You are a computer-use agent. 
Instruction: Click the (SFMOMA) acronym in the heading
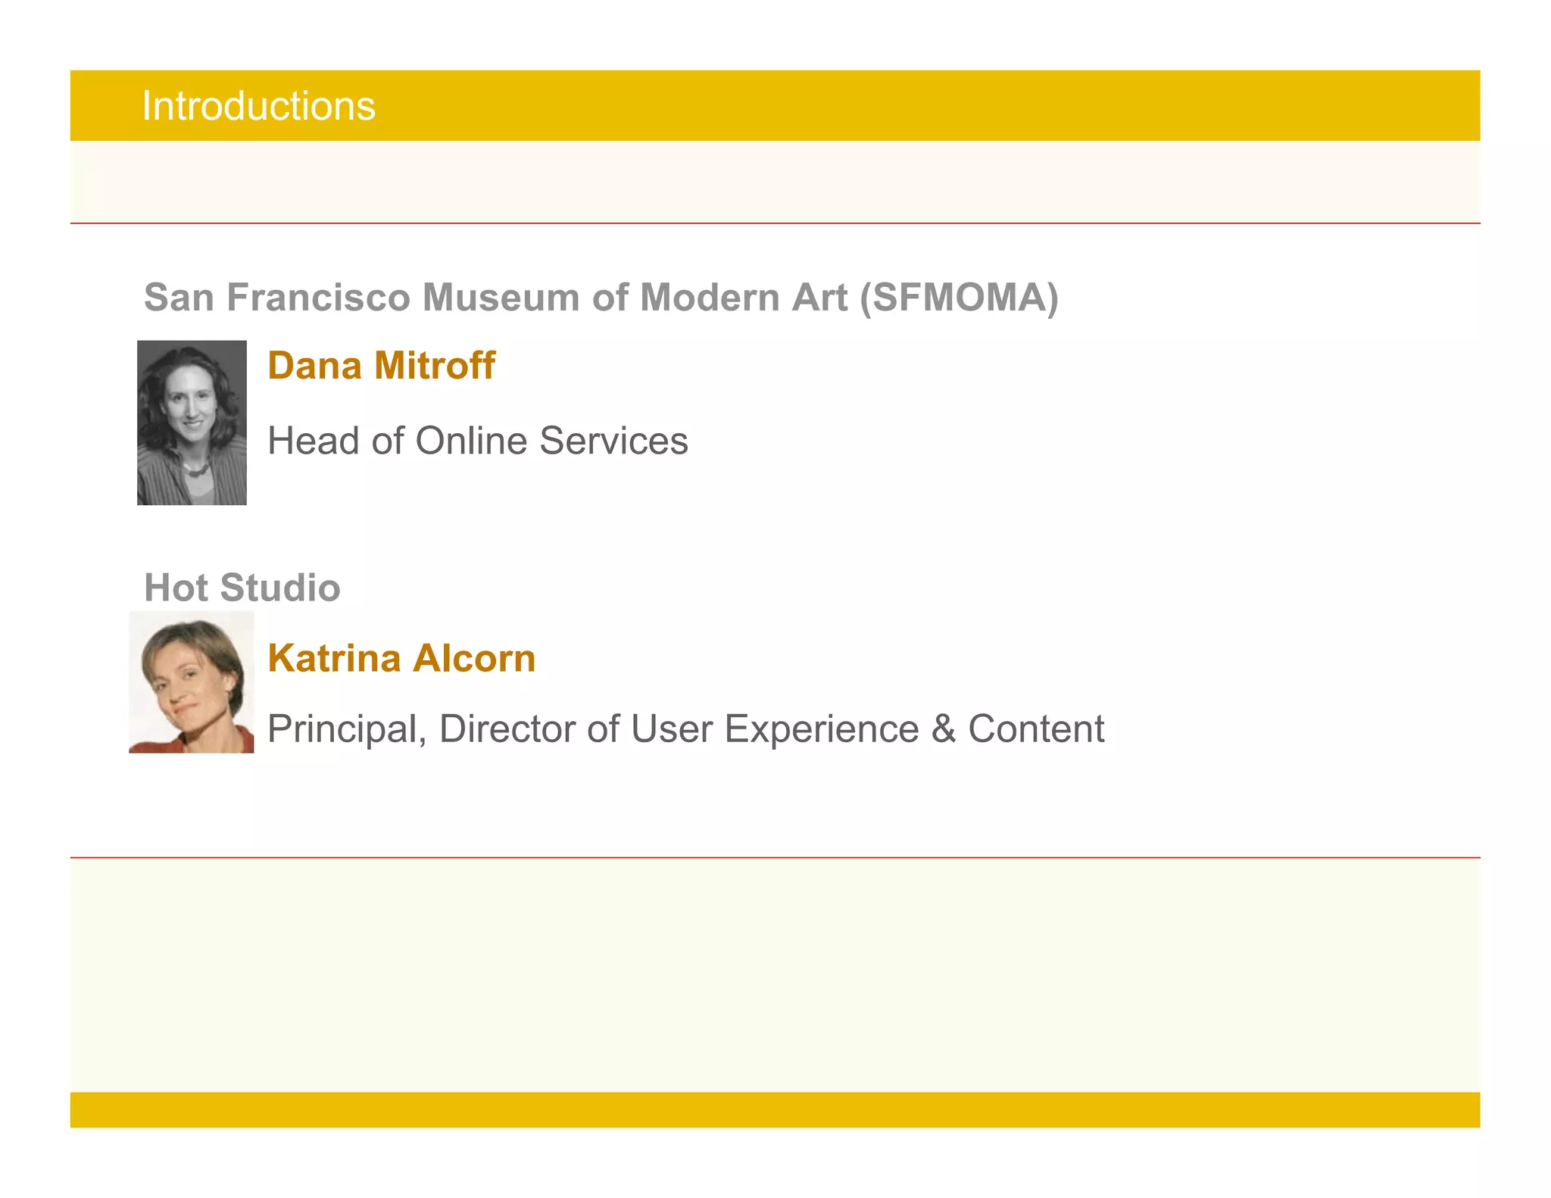(x=959, y=297)
